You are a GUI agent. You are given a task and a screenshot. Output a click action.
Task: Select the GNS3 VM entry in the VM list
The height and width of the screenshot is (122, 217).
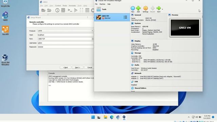click(x=112, y=17)
